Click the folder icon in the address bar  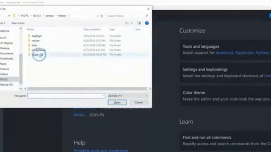point(14,16)
